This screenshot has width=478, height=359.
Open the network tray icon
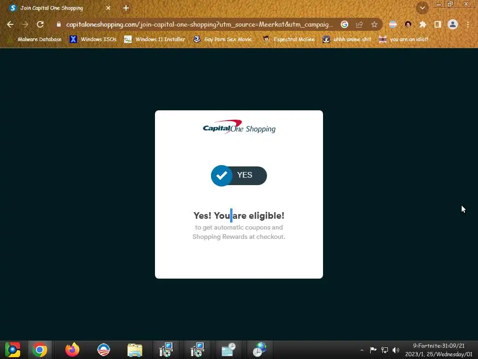click(385, 350)
